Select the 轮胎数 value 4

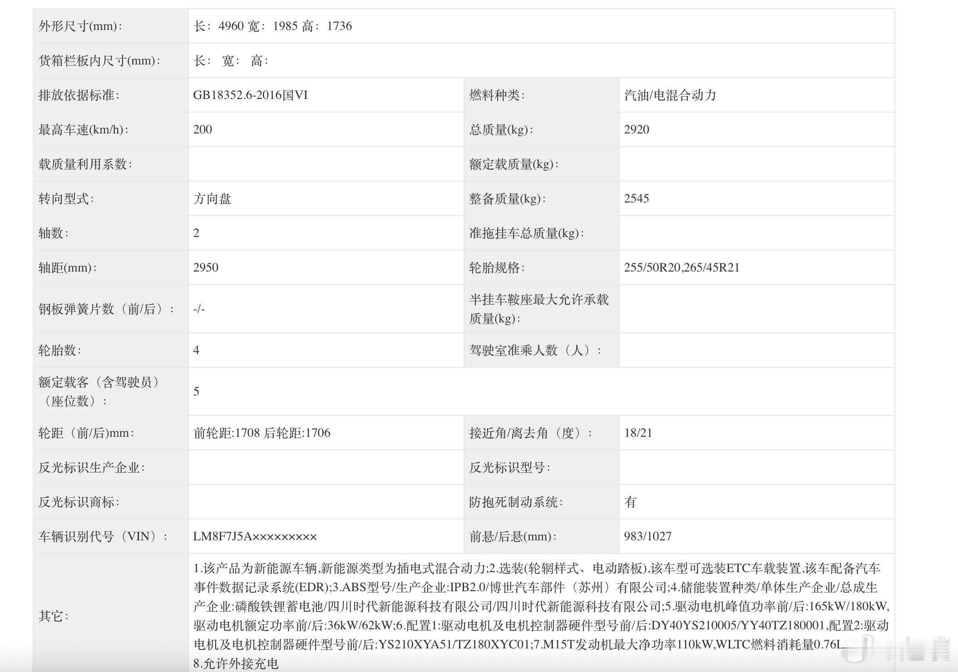click(196, 350)
